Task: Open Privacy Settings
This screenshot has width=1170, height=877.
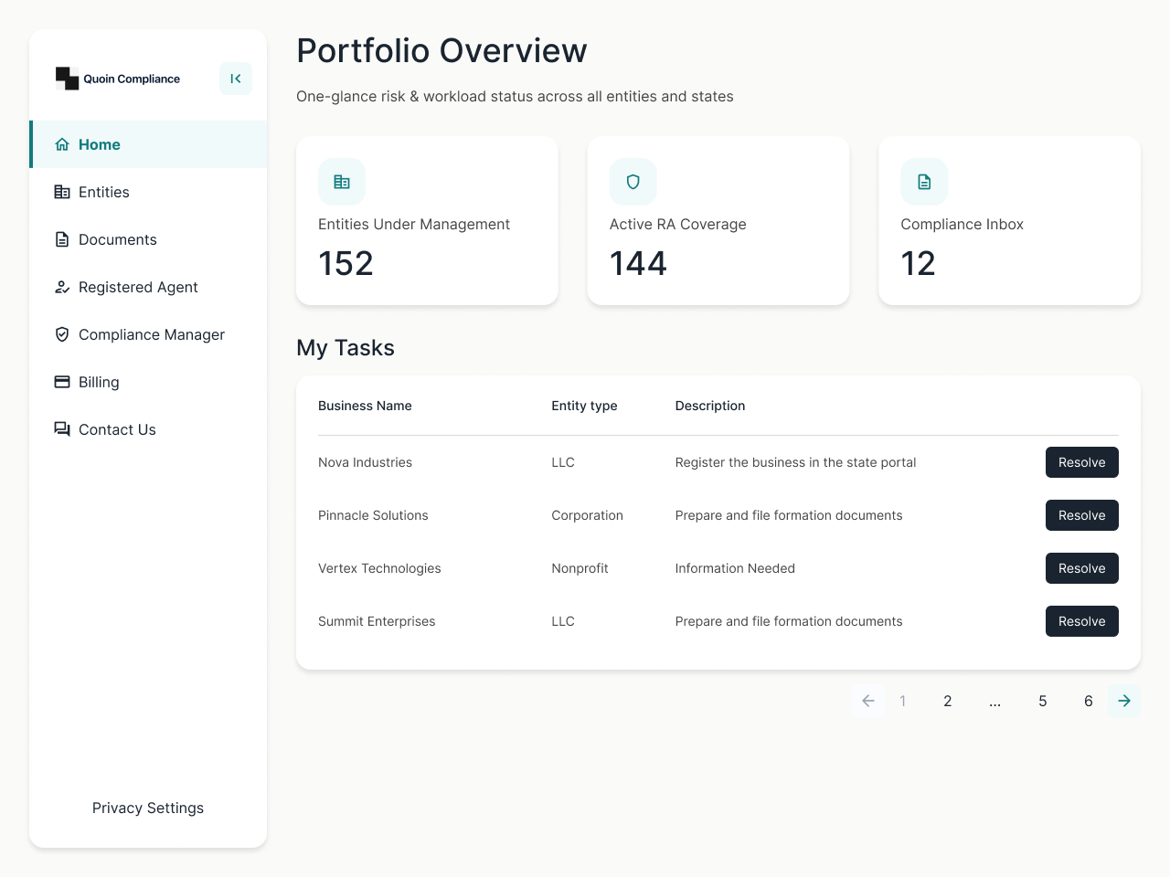Action: pyautogui.click(x=147, y=808)
